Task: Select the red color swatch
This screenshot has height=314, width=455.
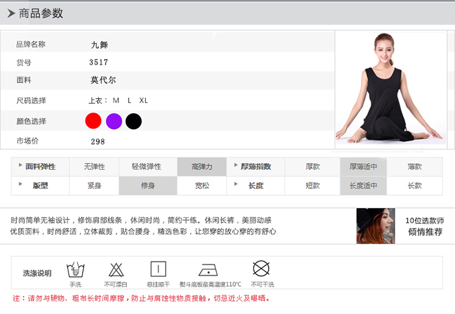Action: (x=93, y=121)
